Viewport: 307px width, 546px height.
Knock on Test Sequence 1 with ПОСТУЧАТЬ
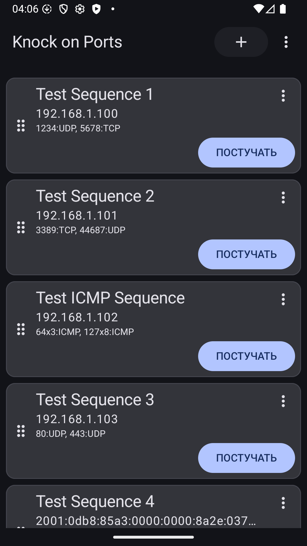246,153
